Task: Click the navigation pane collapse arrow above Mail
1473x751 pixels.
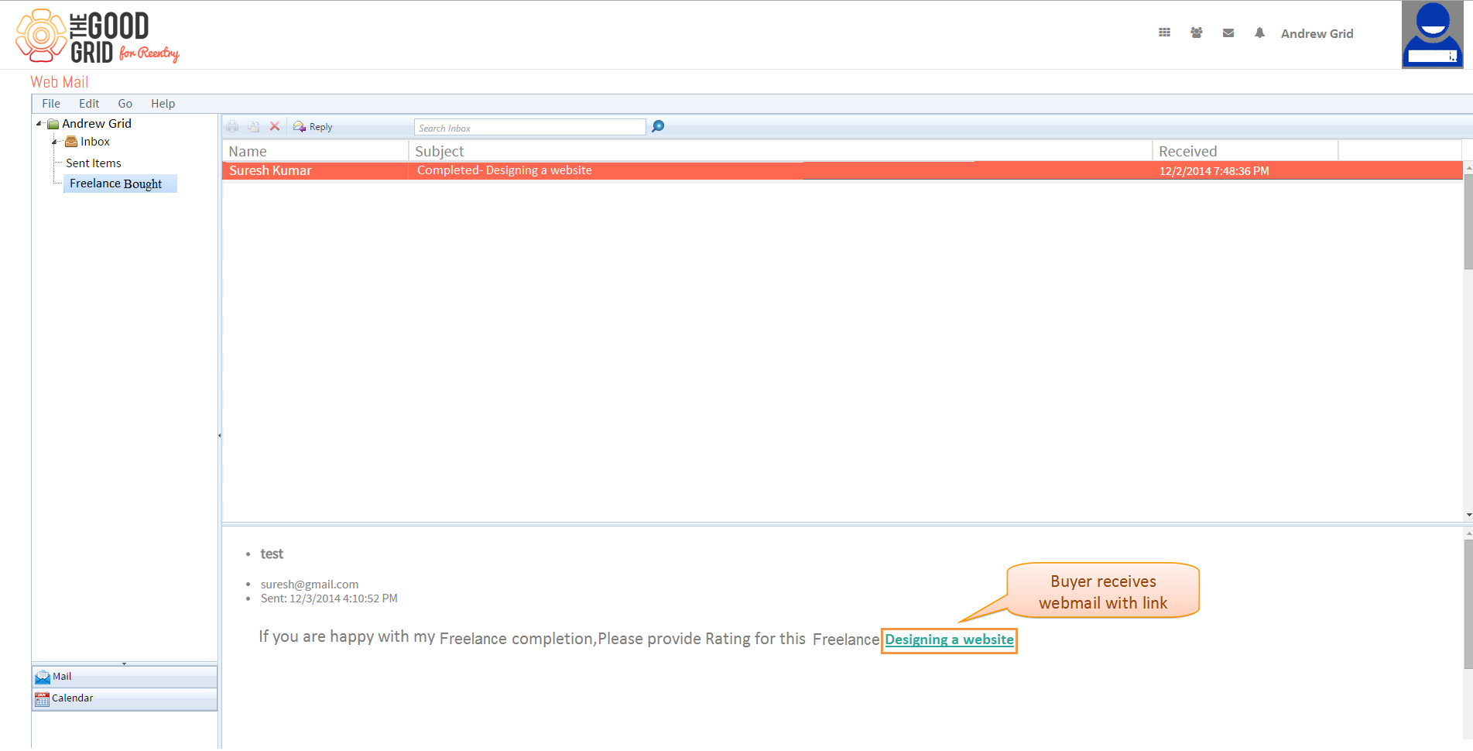Action: tap(125, 664)
